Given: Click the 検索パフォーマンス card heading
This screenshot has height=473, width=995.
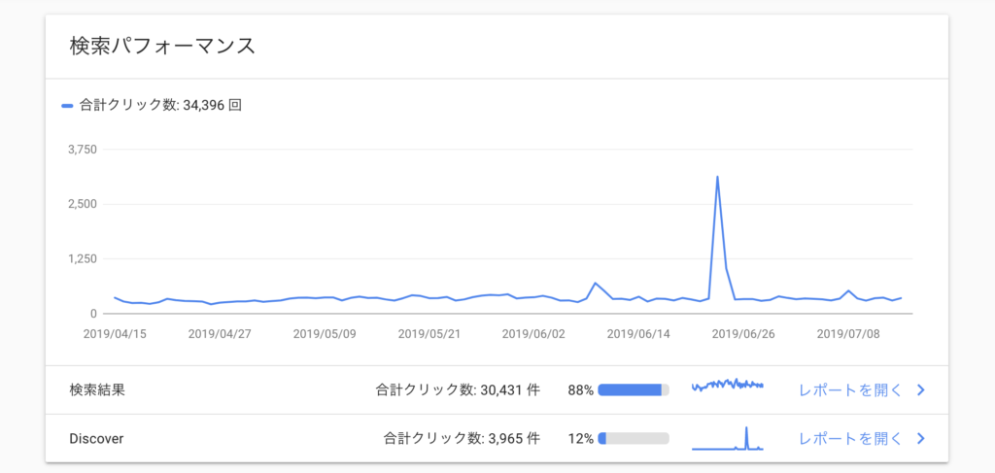Looking at the screenshot, I should click(162, 47).
